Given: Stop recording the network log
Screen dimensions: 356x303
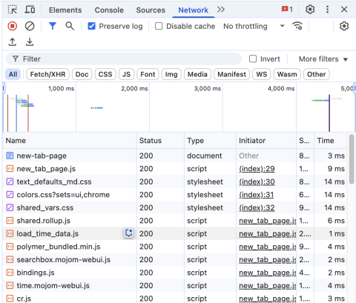Looking at the screenshot, I should click(x=12, y=26).
